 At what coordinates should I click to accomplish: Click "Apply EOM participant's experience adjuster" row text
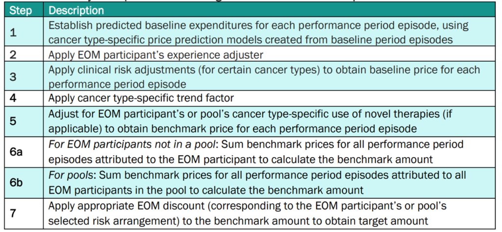pyautogui.click(x=147, y=54)
